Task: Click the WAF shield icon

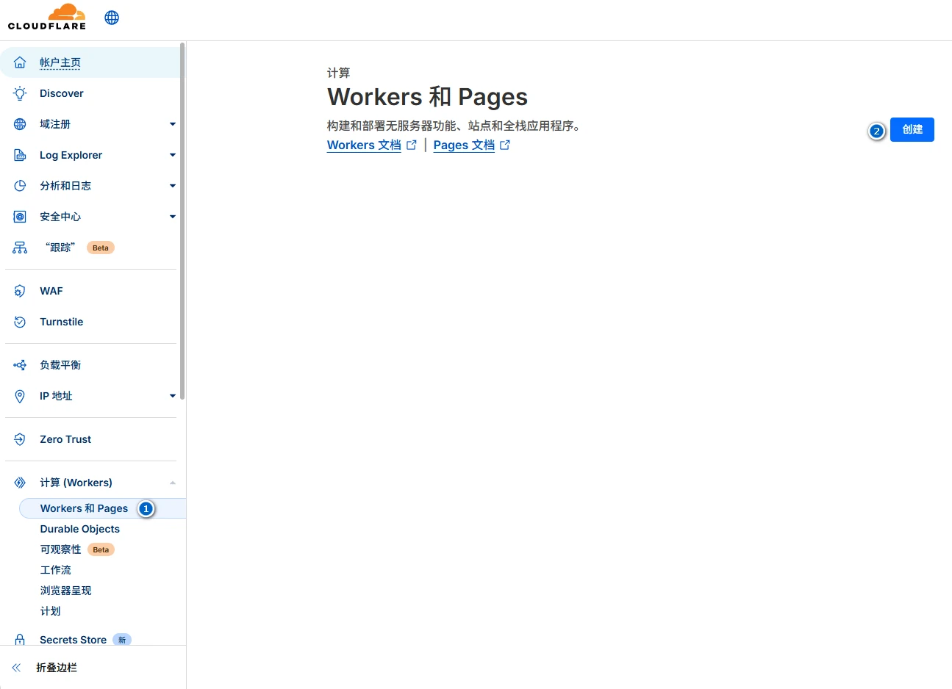Action: (x=20, y=291)
